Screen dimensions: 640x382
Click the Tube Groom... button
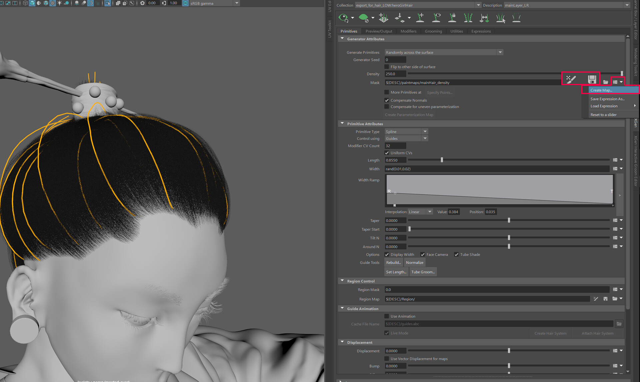(x=423, y=272)
